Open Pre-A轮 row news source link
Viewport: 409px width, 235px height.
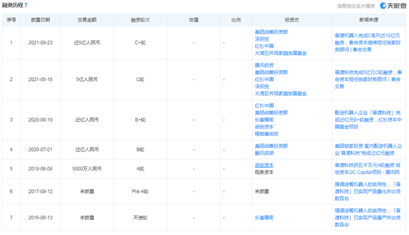click(x=367, y=192)
